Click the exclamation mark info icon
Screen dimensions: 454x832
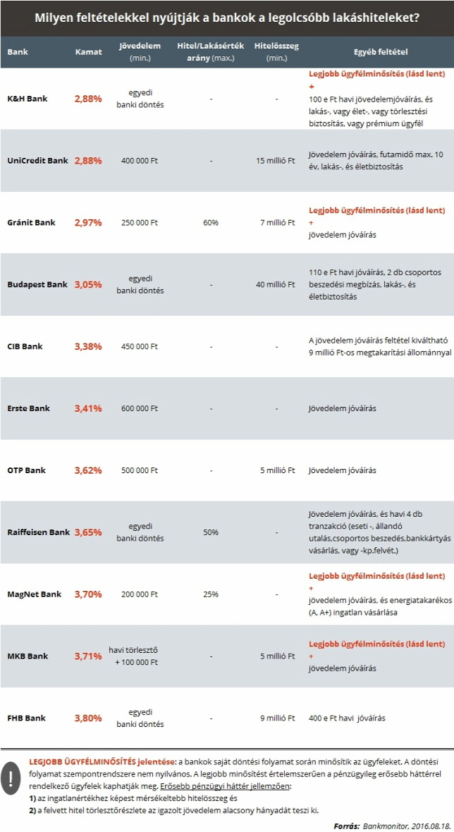click(x=11, y=779)
